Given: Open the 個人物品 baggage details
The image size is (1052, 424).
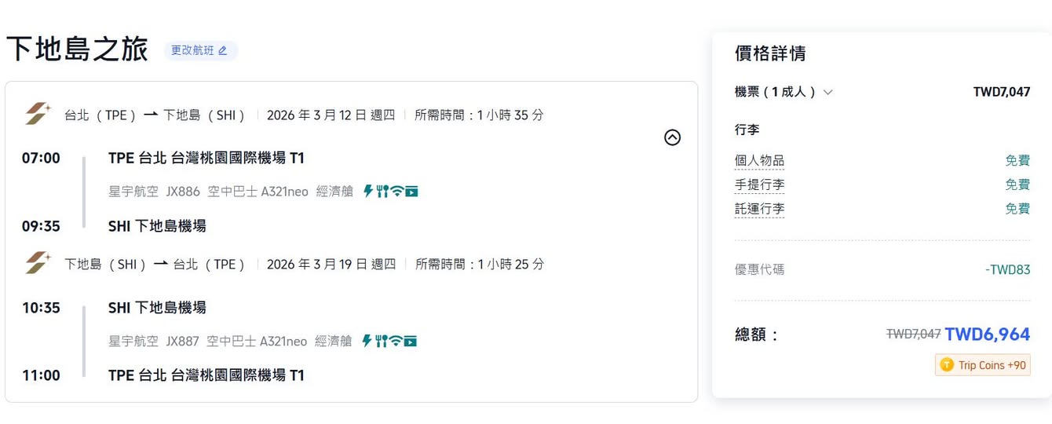Looking at the screenshot, I should pyautogui.click(x=759, y=161).
